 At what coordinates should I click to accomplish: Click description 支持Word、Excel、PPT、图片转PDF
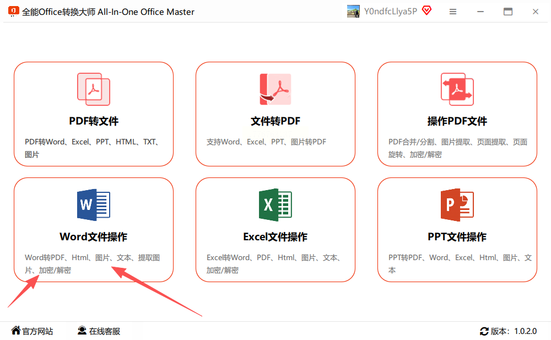(266, 142)
